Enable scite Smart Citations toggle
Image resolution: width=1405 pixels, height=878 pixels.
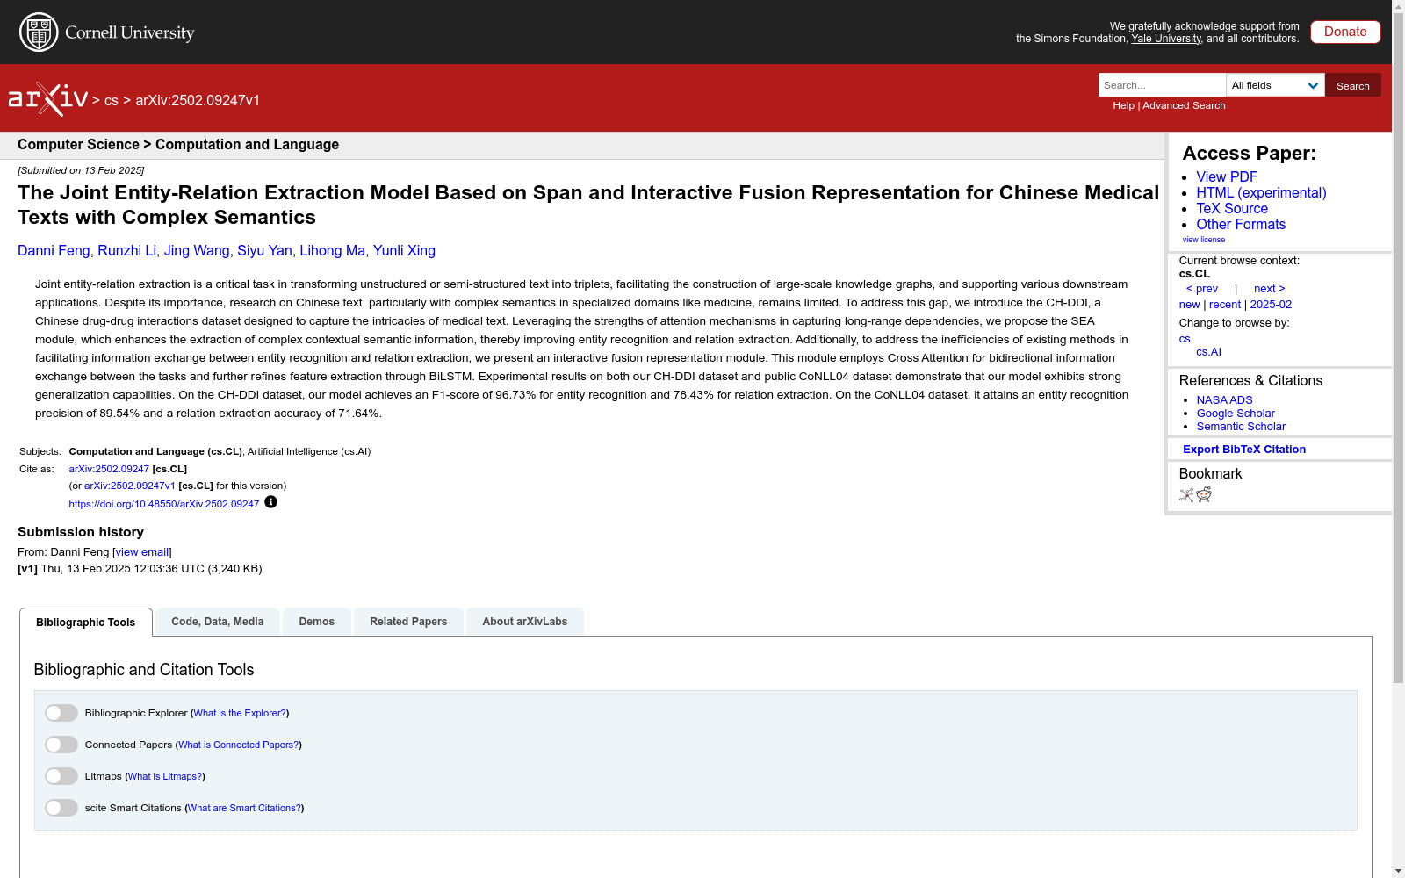coord(61,808)
